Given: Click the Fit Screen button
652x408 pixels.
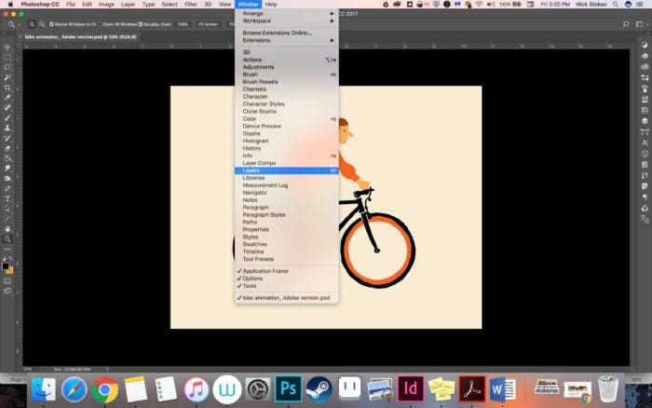Looking at the screenshot, I should 208,23.
